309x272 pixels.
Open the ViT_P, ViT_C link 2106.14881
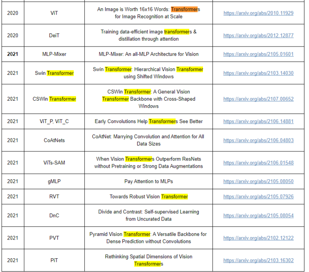click(x=258, y=121)
